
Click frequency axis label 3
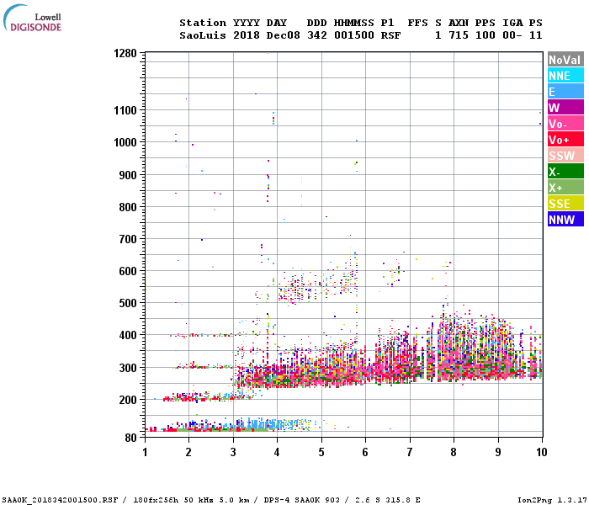(233, 452)
